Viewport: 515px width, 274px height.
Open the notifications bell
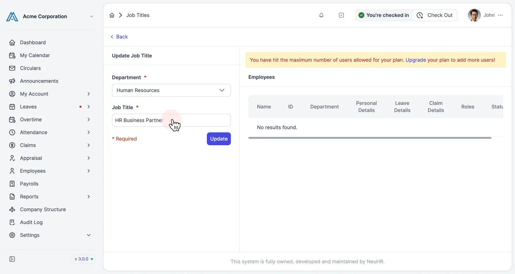(321, 15)
